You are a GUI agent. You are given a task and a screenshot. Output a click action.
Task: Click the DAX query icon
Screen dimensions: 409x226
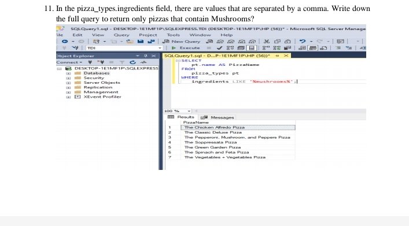click(x=252, y=41)
